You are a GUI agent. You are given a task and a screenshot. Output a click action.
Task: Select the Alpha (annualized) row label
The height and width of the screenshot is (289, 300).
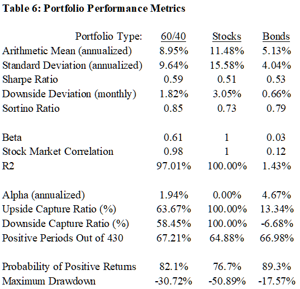point(44,195)
